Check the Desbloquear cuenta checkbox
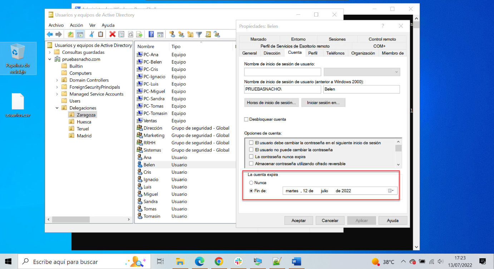494x269 pixels. coord(246,119)
